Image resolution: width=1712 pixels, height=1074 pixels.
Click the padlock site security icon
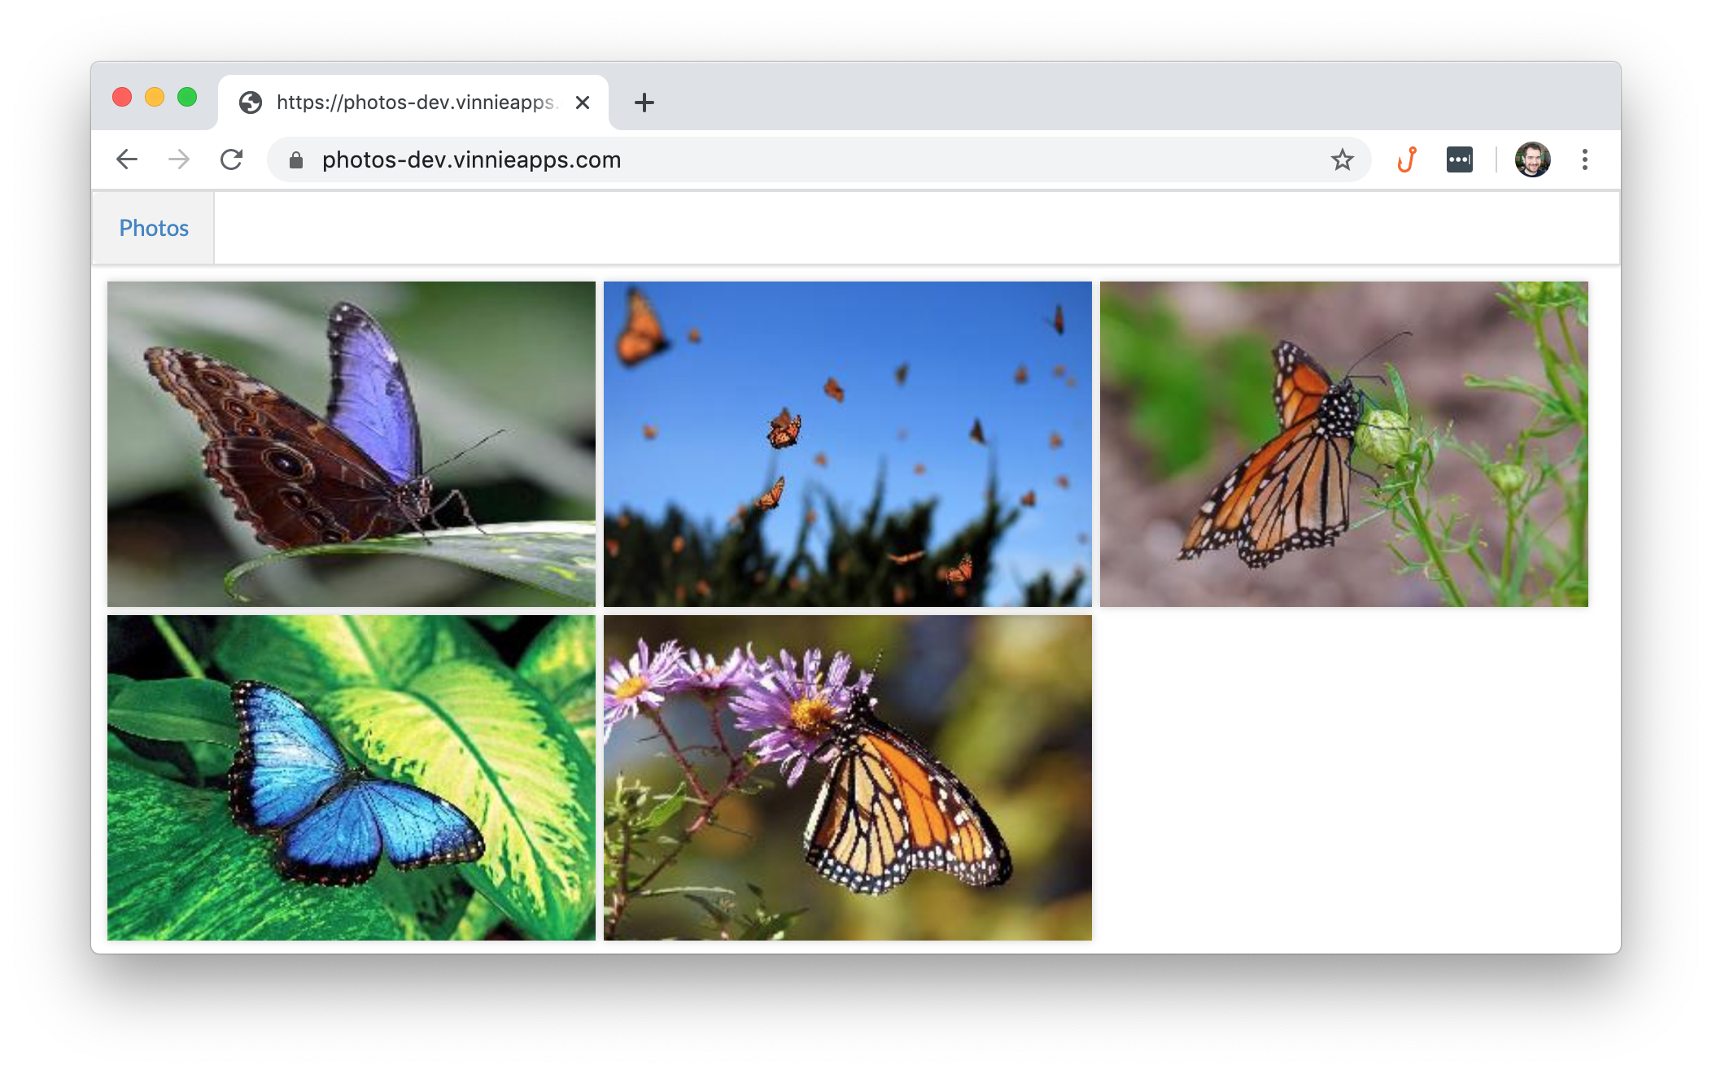[296, 160]
